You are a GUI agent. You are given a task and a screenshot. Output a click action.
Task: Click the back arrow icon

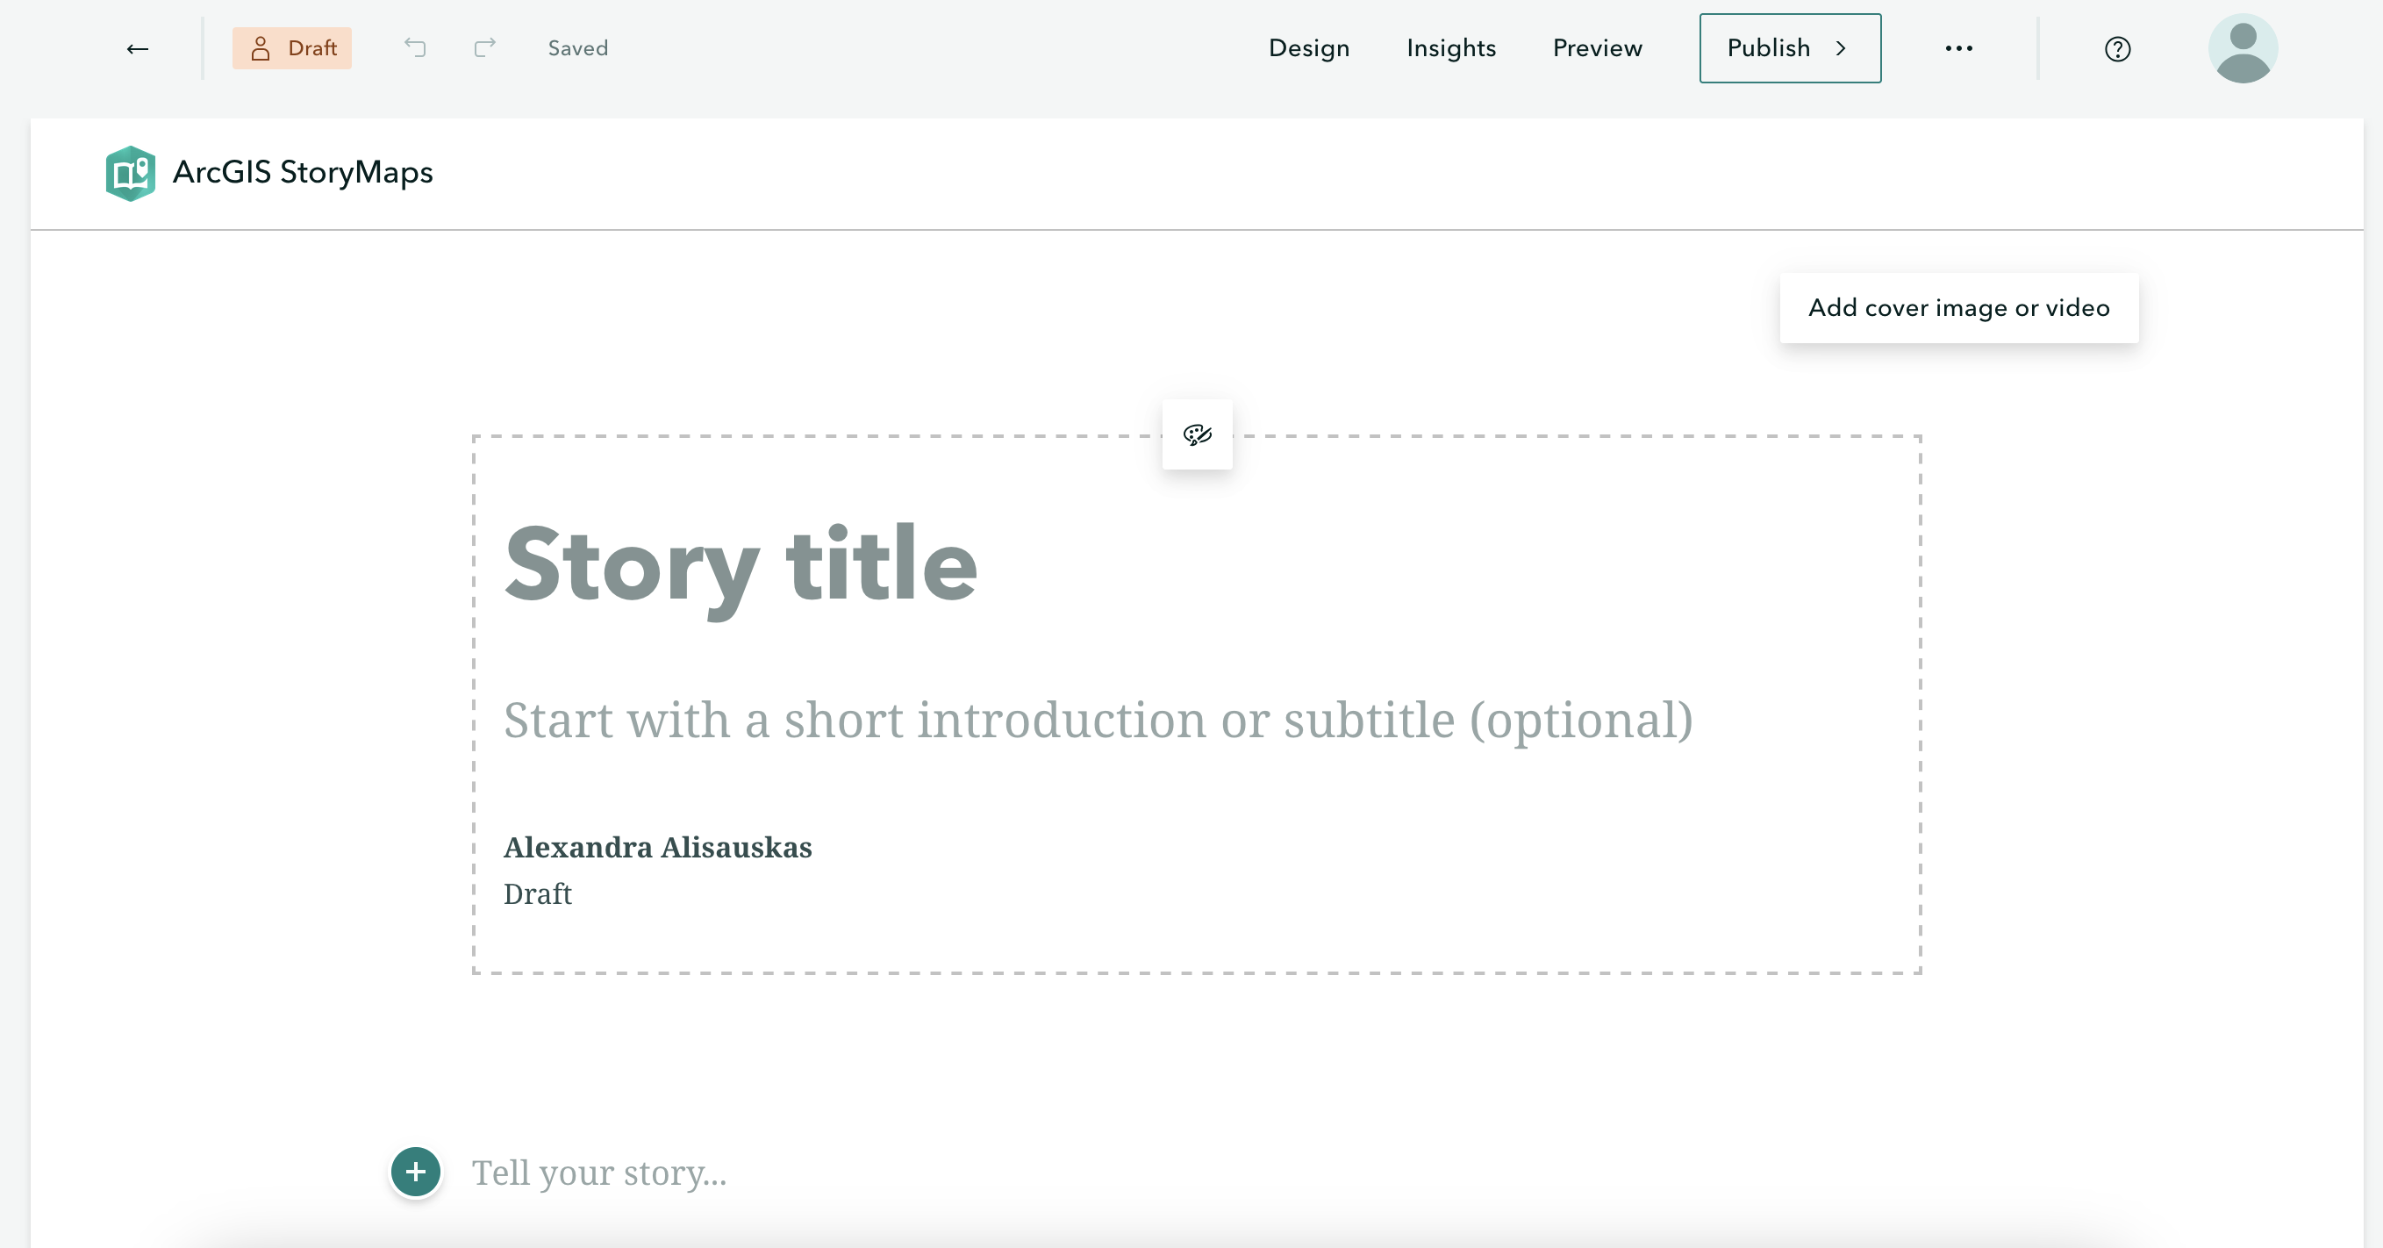pos(138,48)
